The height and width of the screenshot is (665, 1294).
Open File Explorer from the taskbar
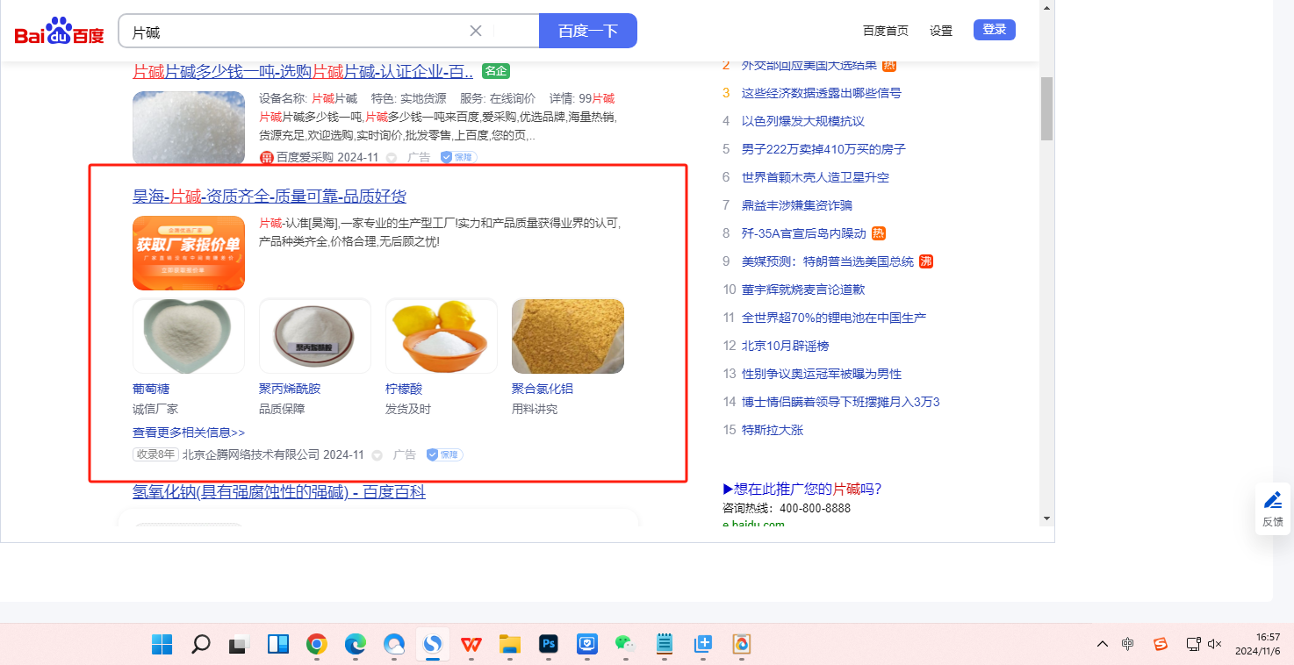click(510, 645)
